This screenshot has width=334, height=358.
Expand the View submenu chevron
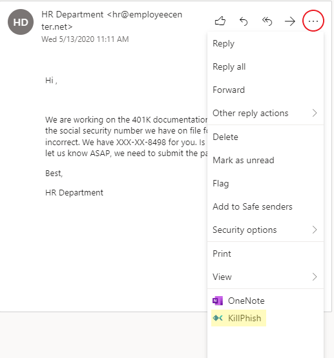[315, 277]
